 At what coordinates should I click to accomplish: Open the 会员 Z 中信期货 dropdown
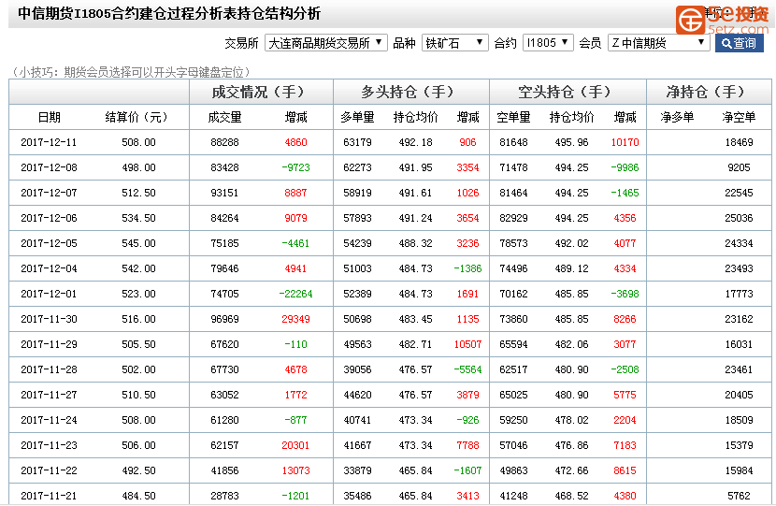[x=659, y=43]
